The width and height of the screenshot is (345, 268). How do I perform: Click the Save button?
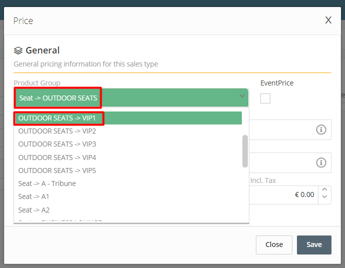[314, 244]
